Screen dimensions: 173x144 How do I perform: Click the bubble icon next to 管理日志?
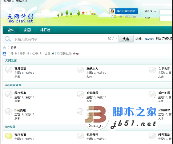tap(9, 70)
